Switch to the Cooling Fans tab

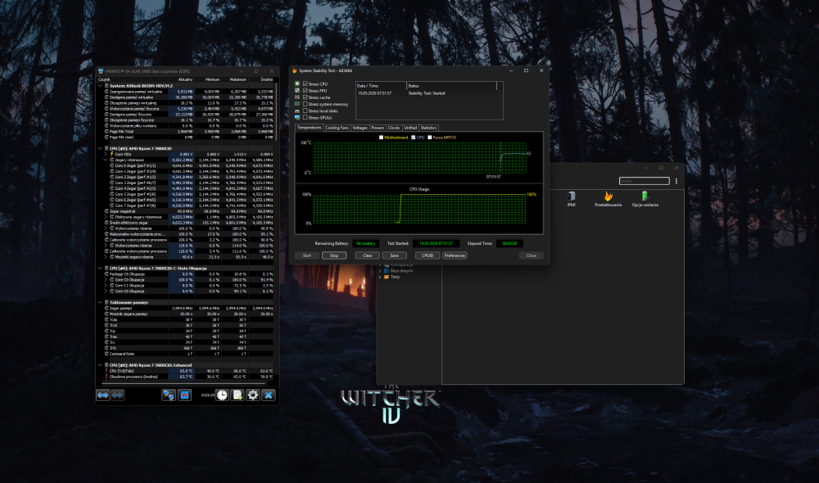point(337,128)
